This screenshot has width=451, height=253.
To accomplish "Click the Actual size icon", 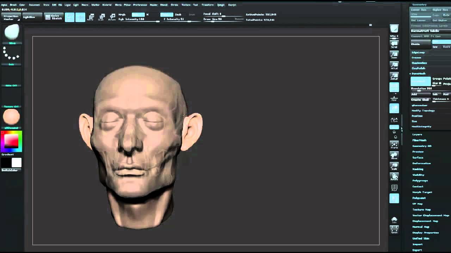I will coord(394,65).
